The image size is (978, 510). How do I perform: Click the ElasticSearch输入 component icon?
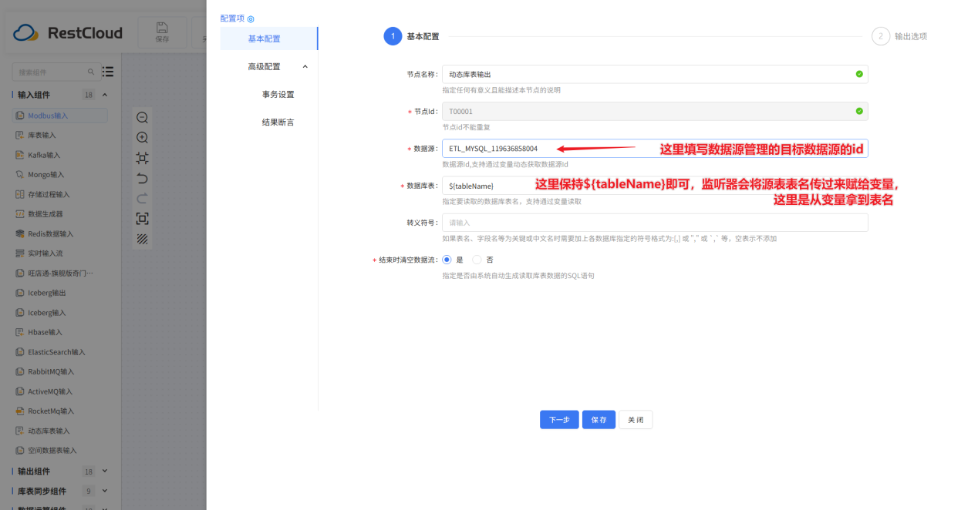(x=21, y=352)
